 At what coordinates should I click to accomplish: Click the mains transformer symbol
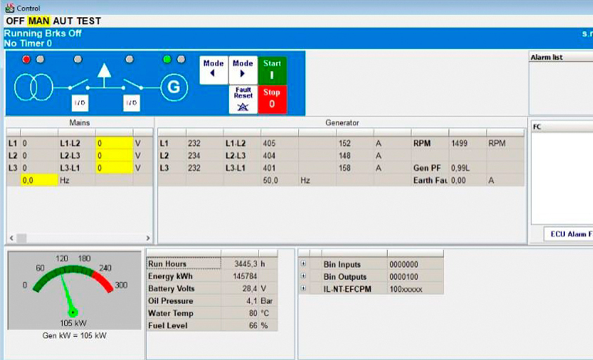(34, 87)
